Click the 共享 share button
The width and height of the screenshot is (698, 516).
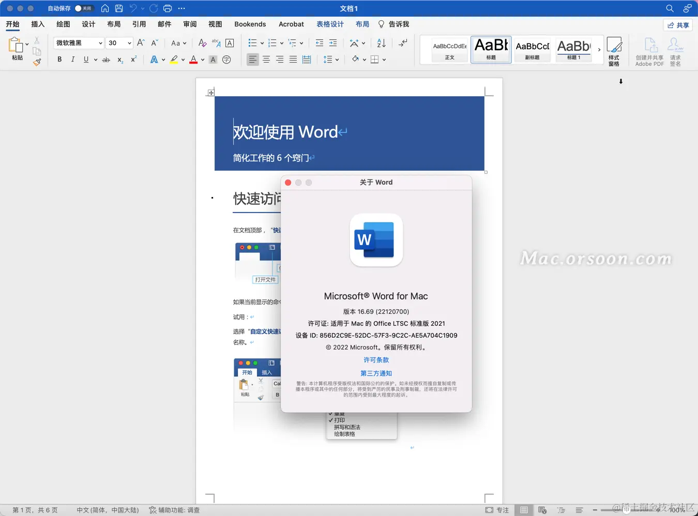678,25
